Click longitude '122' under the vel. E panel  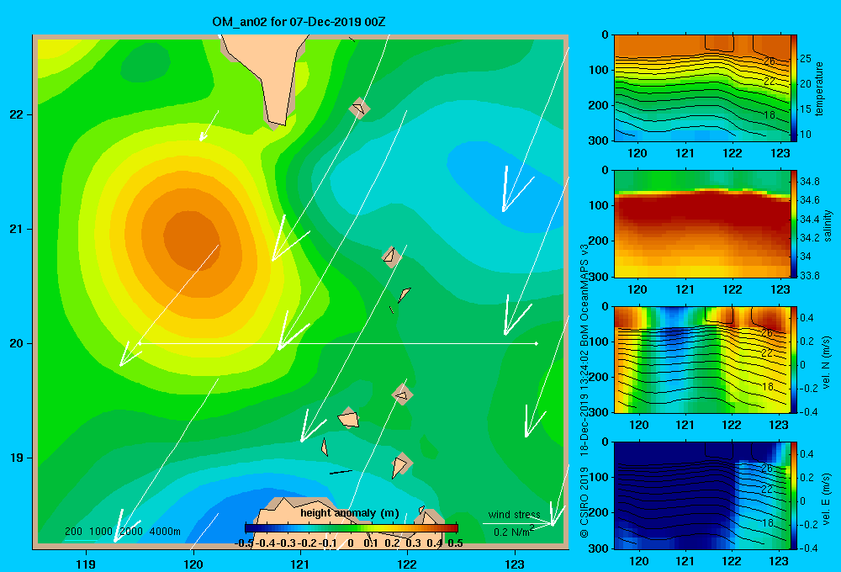click(x=732, y=561)
